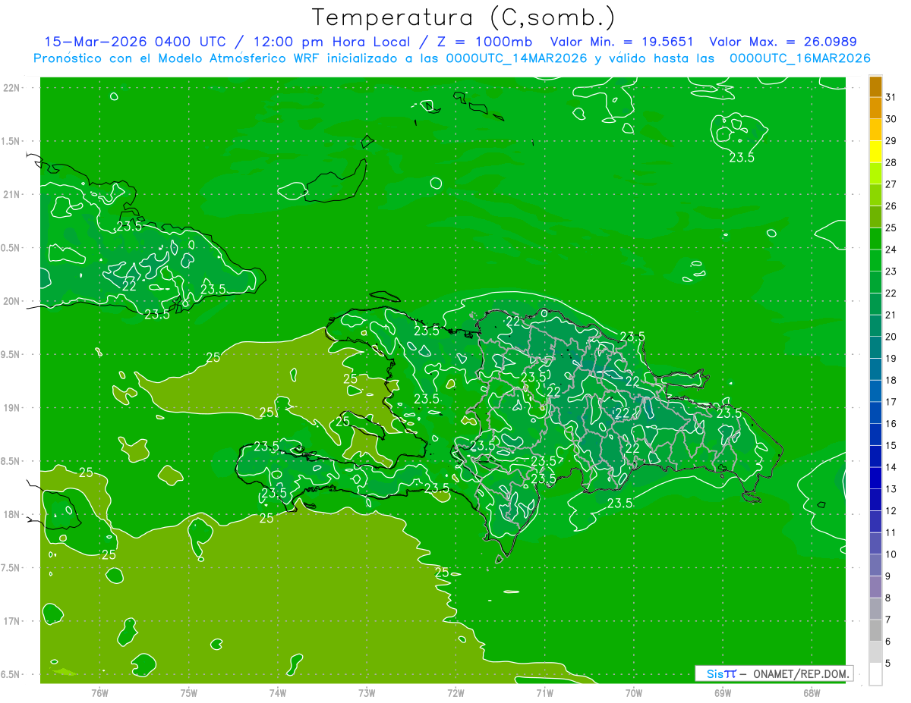Click the orange legend swatch between 30 and 31
Viewport: 911px width, 703px height.
[875, 108]
